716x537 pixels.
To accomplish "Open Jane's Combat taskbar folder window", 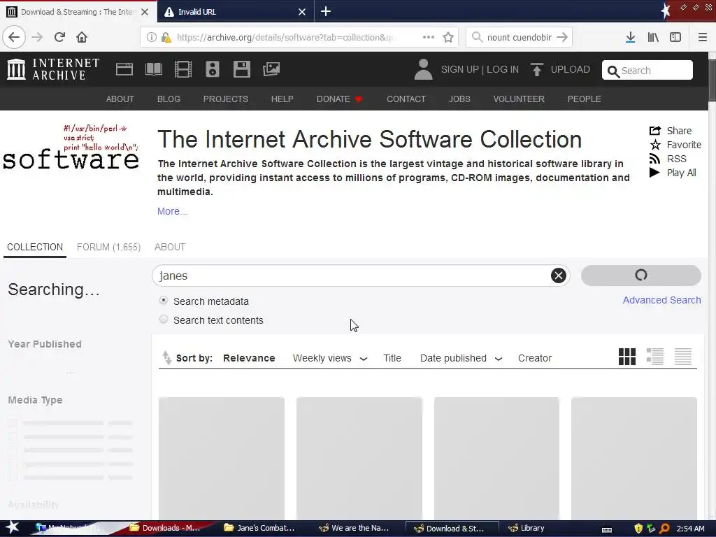I will click(x=259, y=529).
